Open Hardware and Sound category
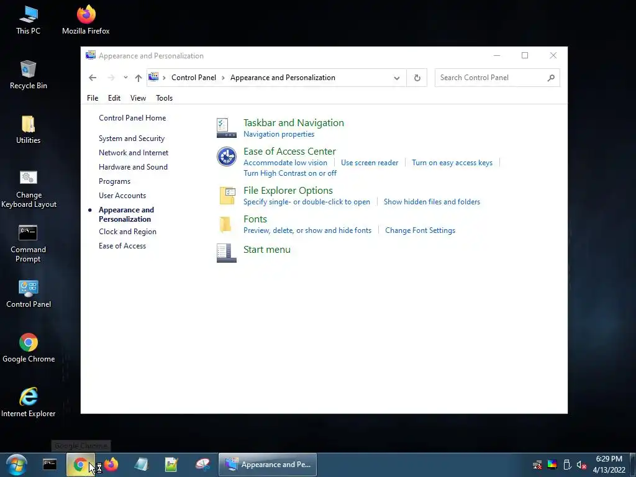This screenshot has height=477, width=636. 133,167
